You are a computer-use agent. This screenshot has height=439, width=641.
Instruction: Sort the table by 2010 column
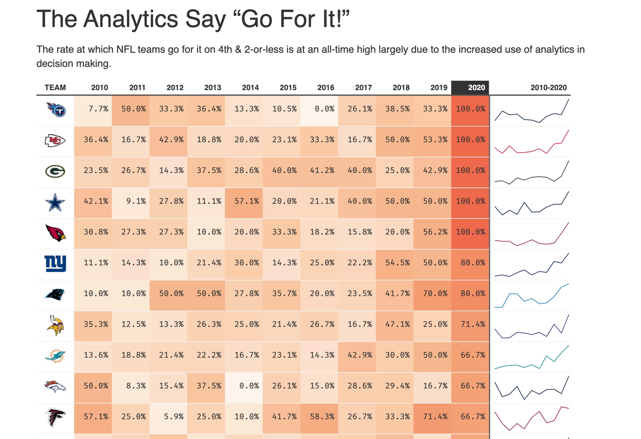pos(99,88)
